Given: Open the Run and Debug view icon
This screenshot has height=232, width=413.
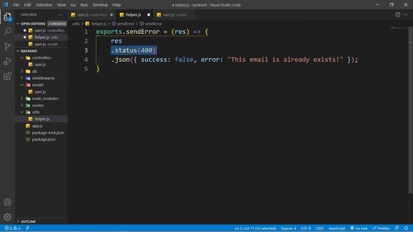Looking at the screenshot, I should [7, 61].
